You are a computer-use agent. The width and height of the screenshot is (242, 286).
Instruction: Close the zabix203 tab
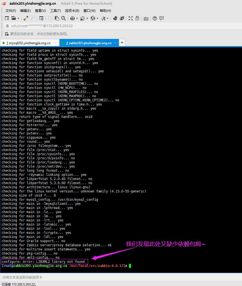pos(115,43)
